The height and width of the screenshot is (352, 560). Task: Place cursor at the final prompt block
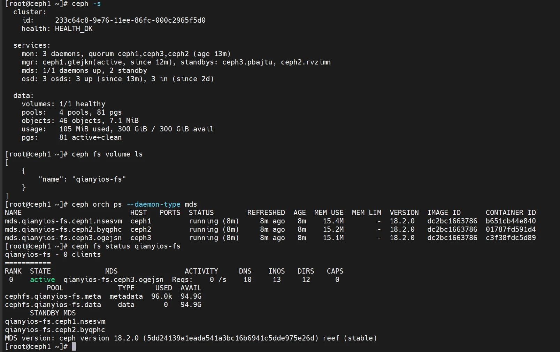coord(74,346)
